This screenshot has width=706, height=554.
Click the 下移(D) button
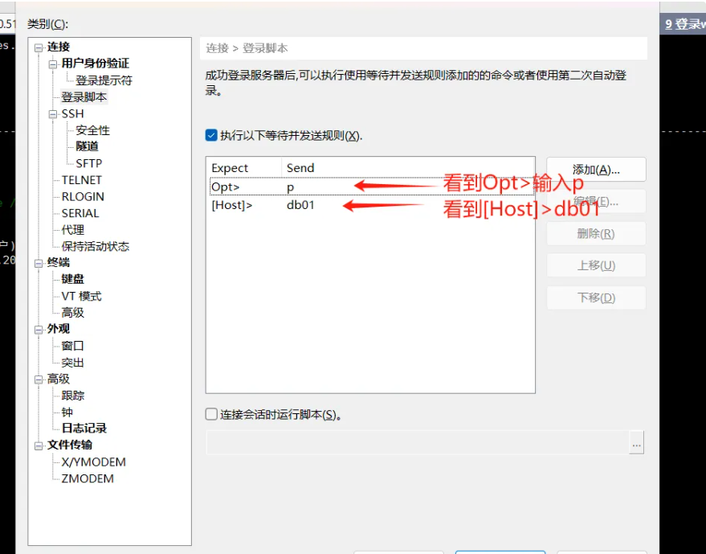[x=596, y=298]
